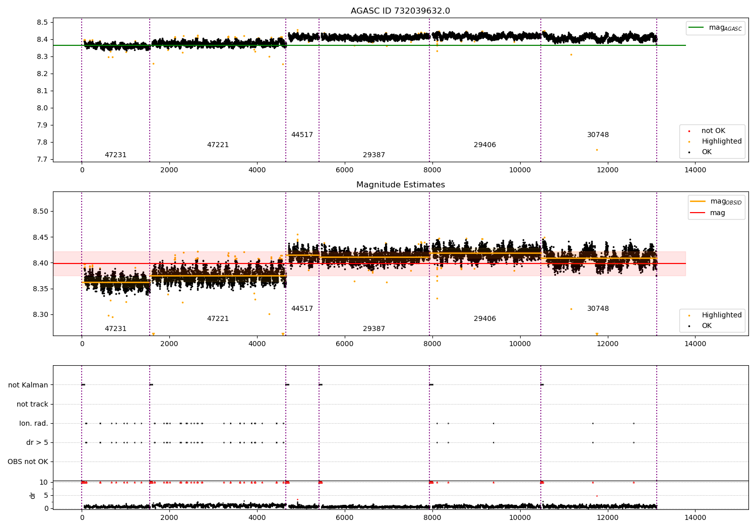This screenshot has width=756, height=529.
Task: Click the 7.7 y-axis tick label
Action: pyautogui.click(x=42, y=160)
